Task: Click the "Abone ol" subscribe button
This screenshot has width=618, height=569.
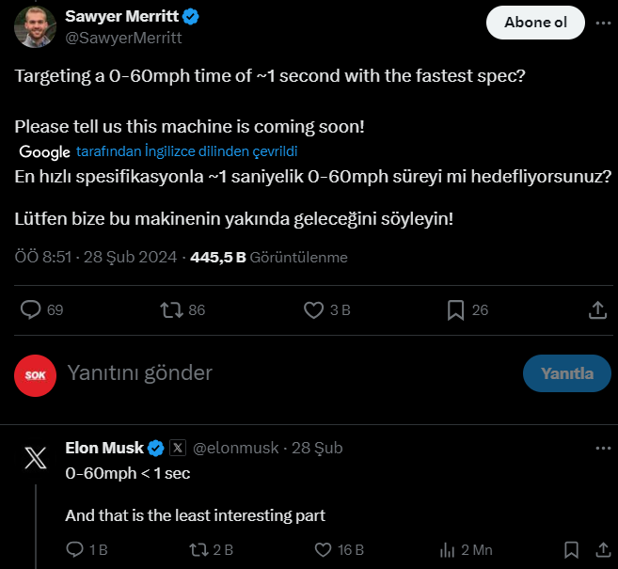Action: (535, 23)
